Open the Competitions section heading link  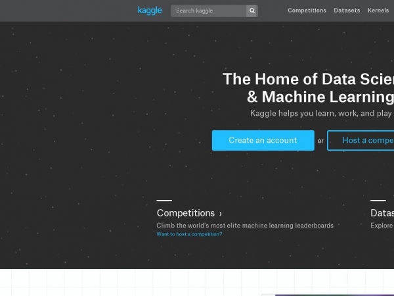[x=186, y=213]
